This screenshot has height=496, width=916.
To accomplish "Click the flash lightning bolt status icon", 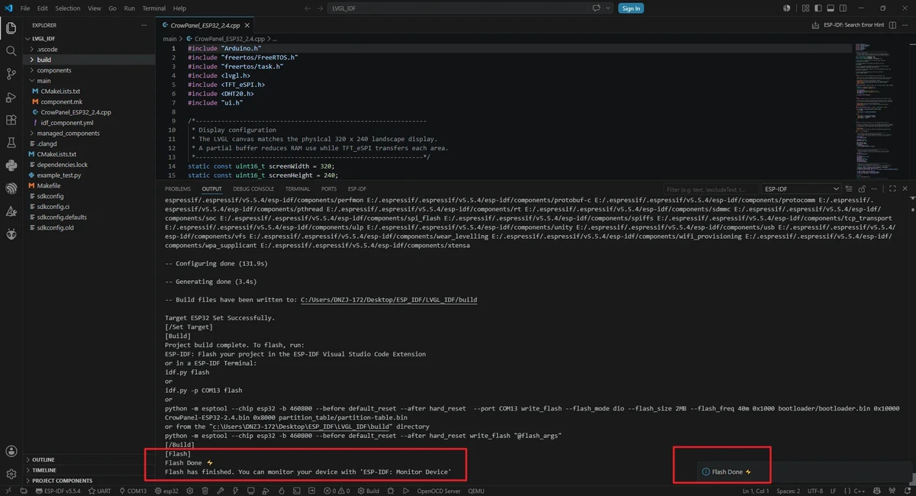I will [235, 491].
